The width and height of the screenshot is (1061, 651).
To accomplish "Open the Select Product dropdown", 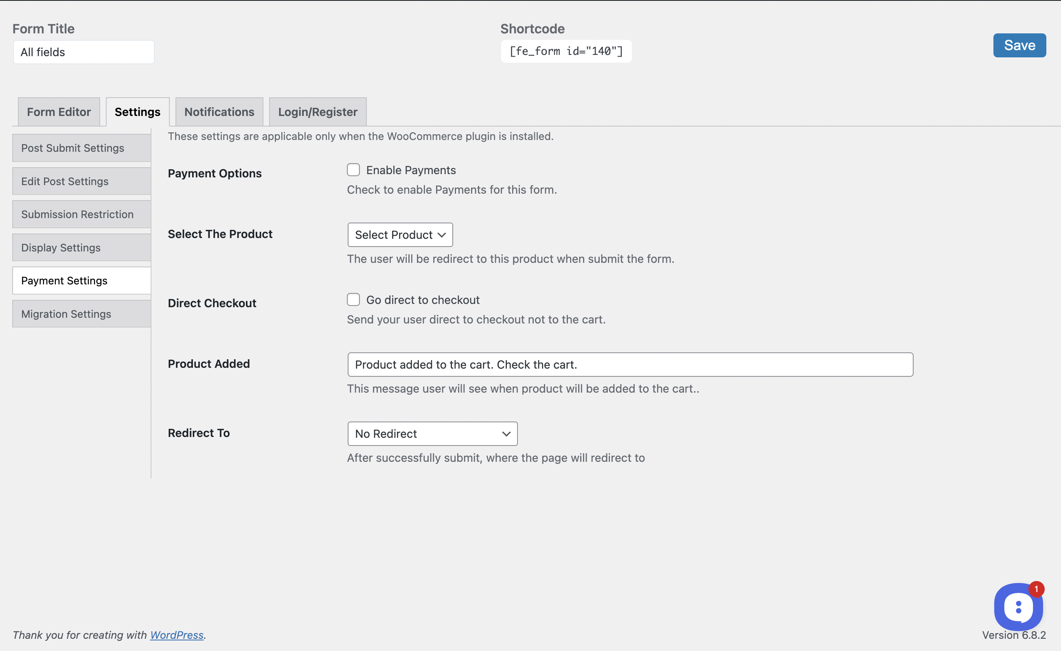I will pos(400,235).
